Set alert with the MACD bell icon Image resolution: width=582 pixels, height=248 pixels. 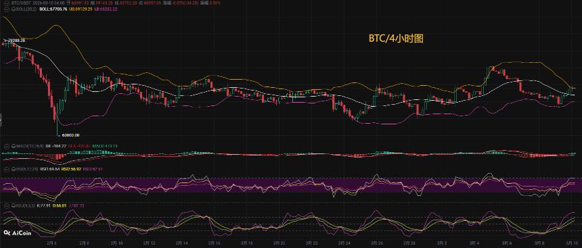pyautogui.click(x=14, y=146)
